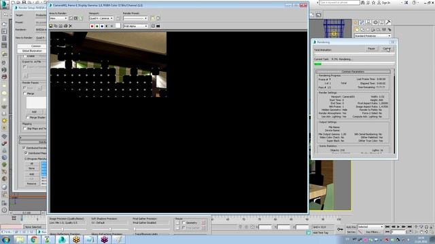Open the Display tab in command panel
Viewport: 435px width, 244px height.
click(x=382, y=22)
